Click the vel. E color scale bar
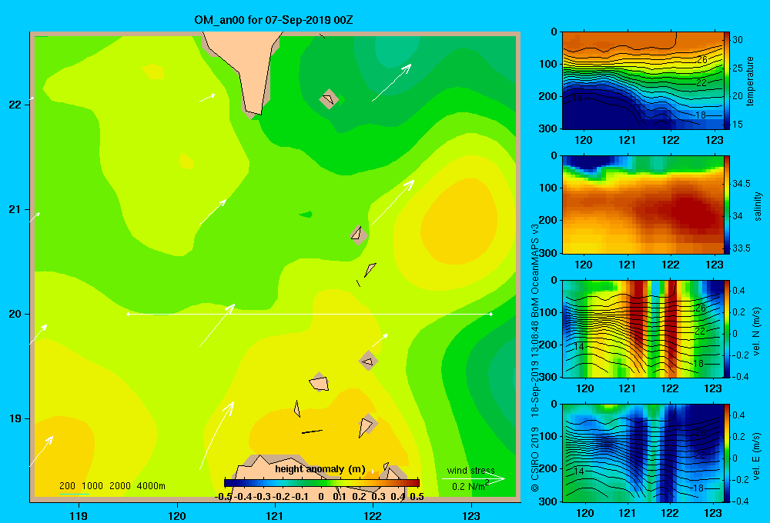 (727, 453)
